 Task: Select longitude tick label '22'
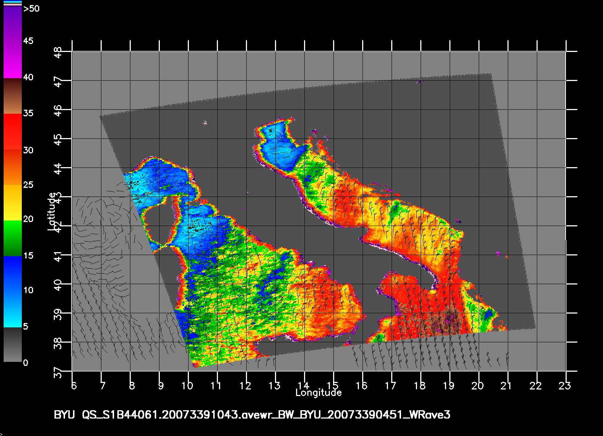[536, 385]
